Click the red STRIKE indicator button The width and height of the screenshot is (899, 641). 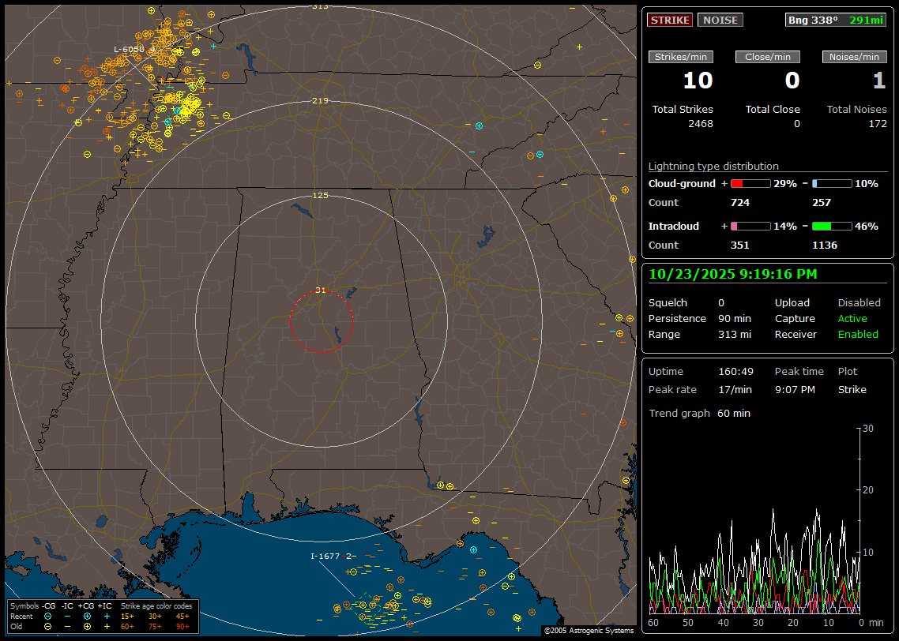[670, 20]
